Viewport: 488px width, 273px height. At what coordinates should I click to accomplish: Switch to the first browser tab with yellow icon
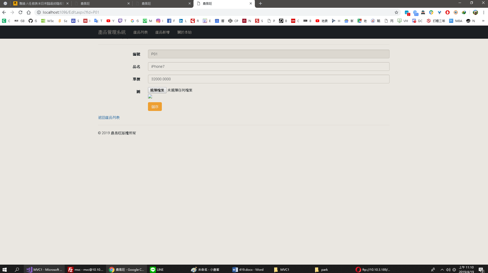pyautogui.click(x=41, y=4)
